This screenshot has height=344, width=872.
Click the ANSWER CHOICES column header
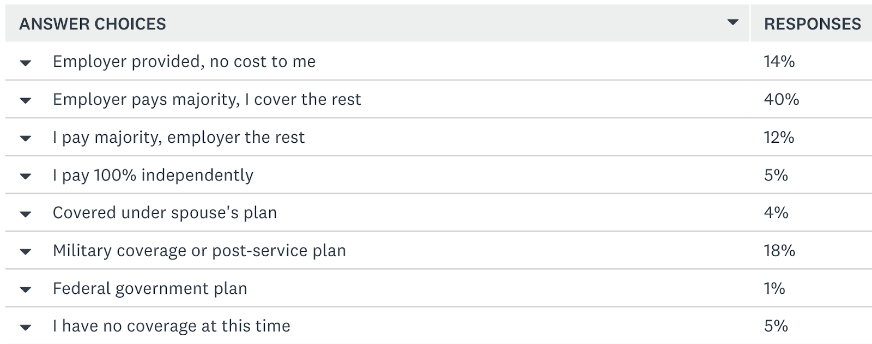point(93,24)
